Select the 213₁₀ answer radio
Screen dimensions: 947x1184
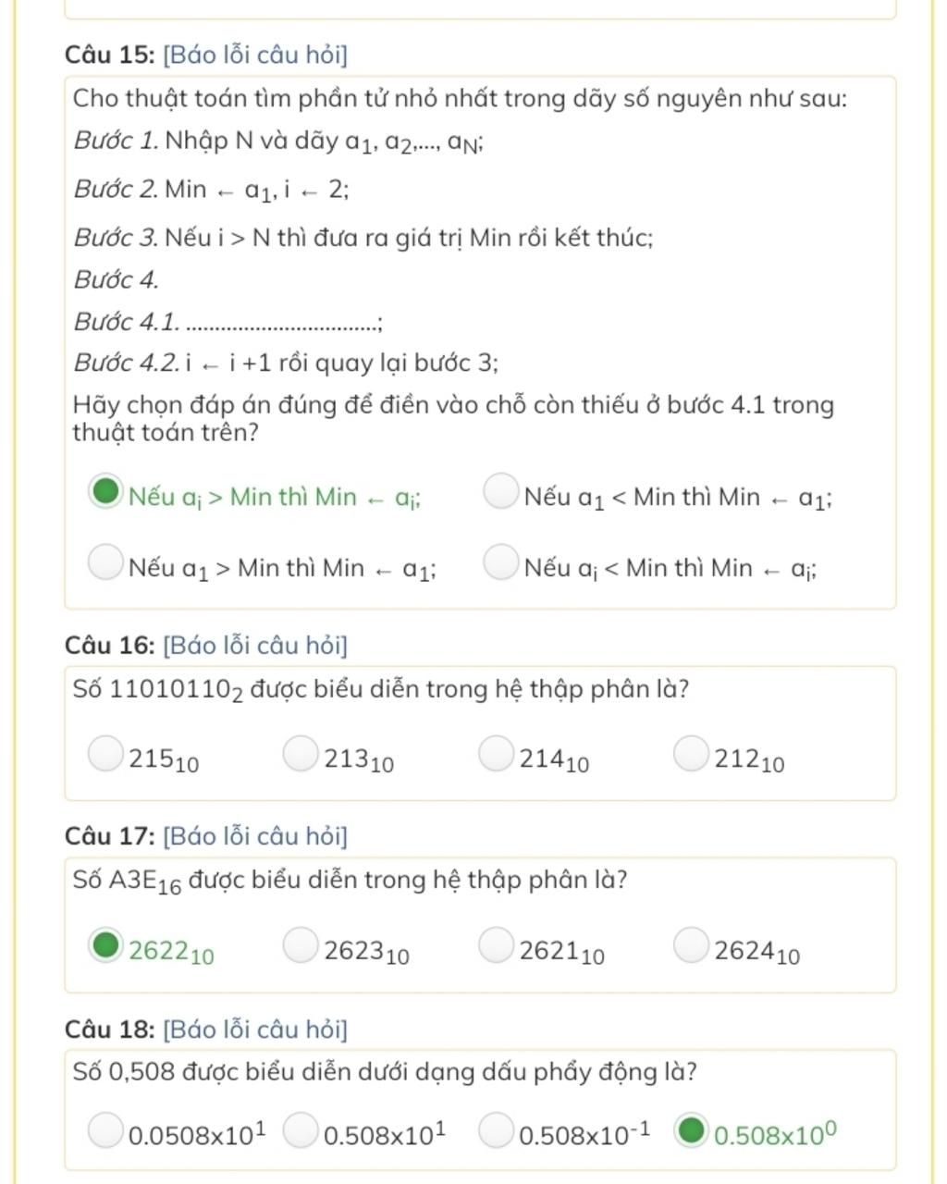[301, 753]
